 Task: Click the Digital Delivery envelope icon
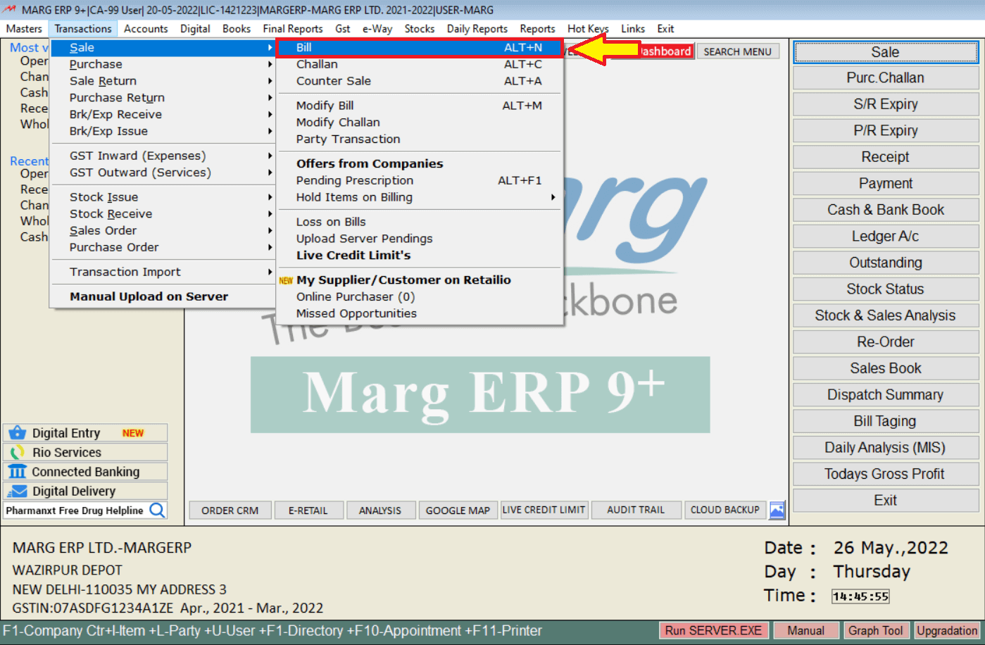coord(18,491)
